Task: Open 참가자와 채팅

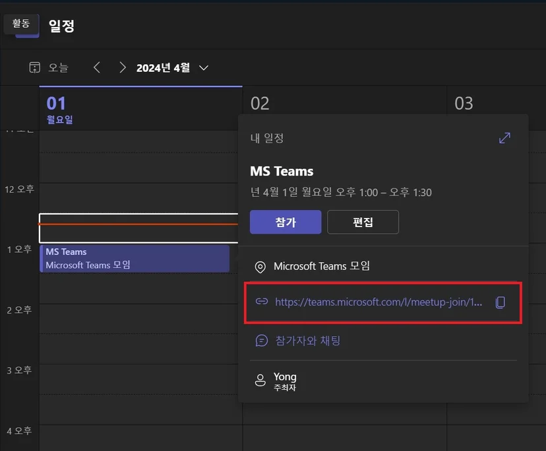Action: [308, 341]
